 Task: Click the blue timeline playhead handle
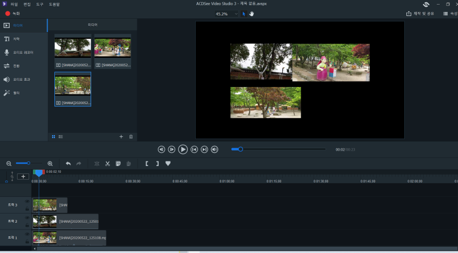point(39,173)
